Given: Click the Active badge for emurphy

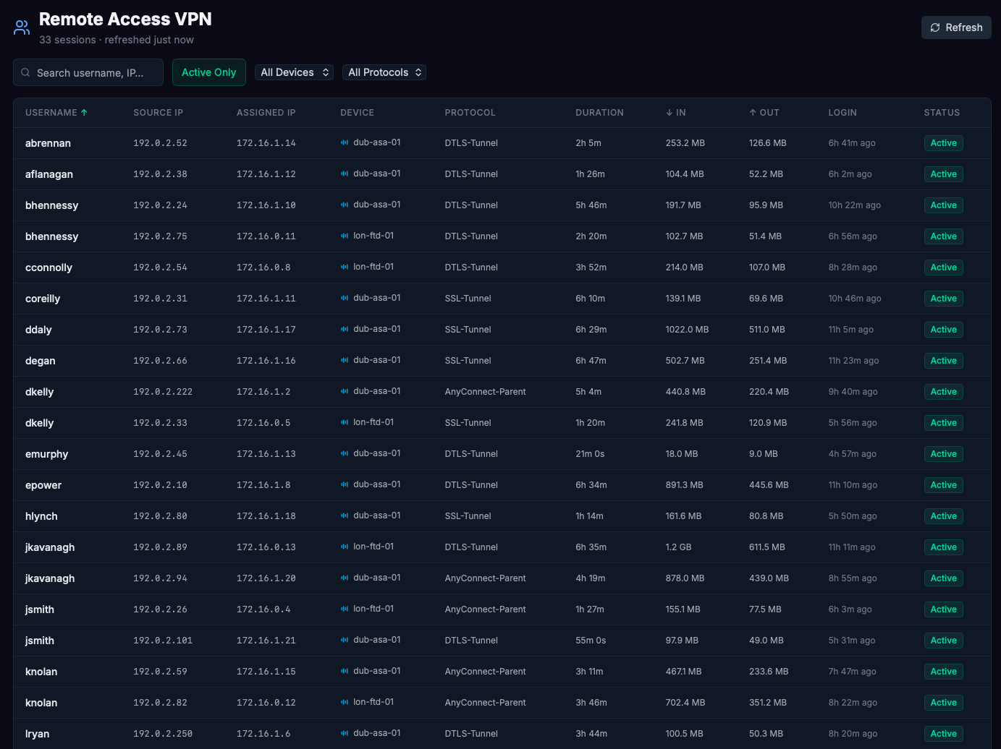Looking at the screenshot, I should [944, 454].
